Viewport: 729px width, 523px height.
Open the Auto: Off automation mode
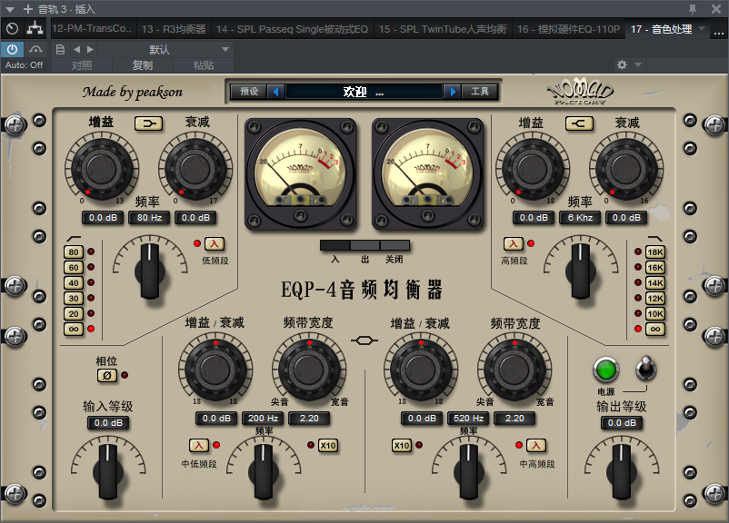(24, 65)
